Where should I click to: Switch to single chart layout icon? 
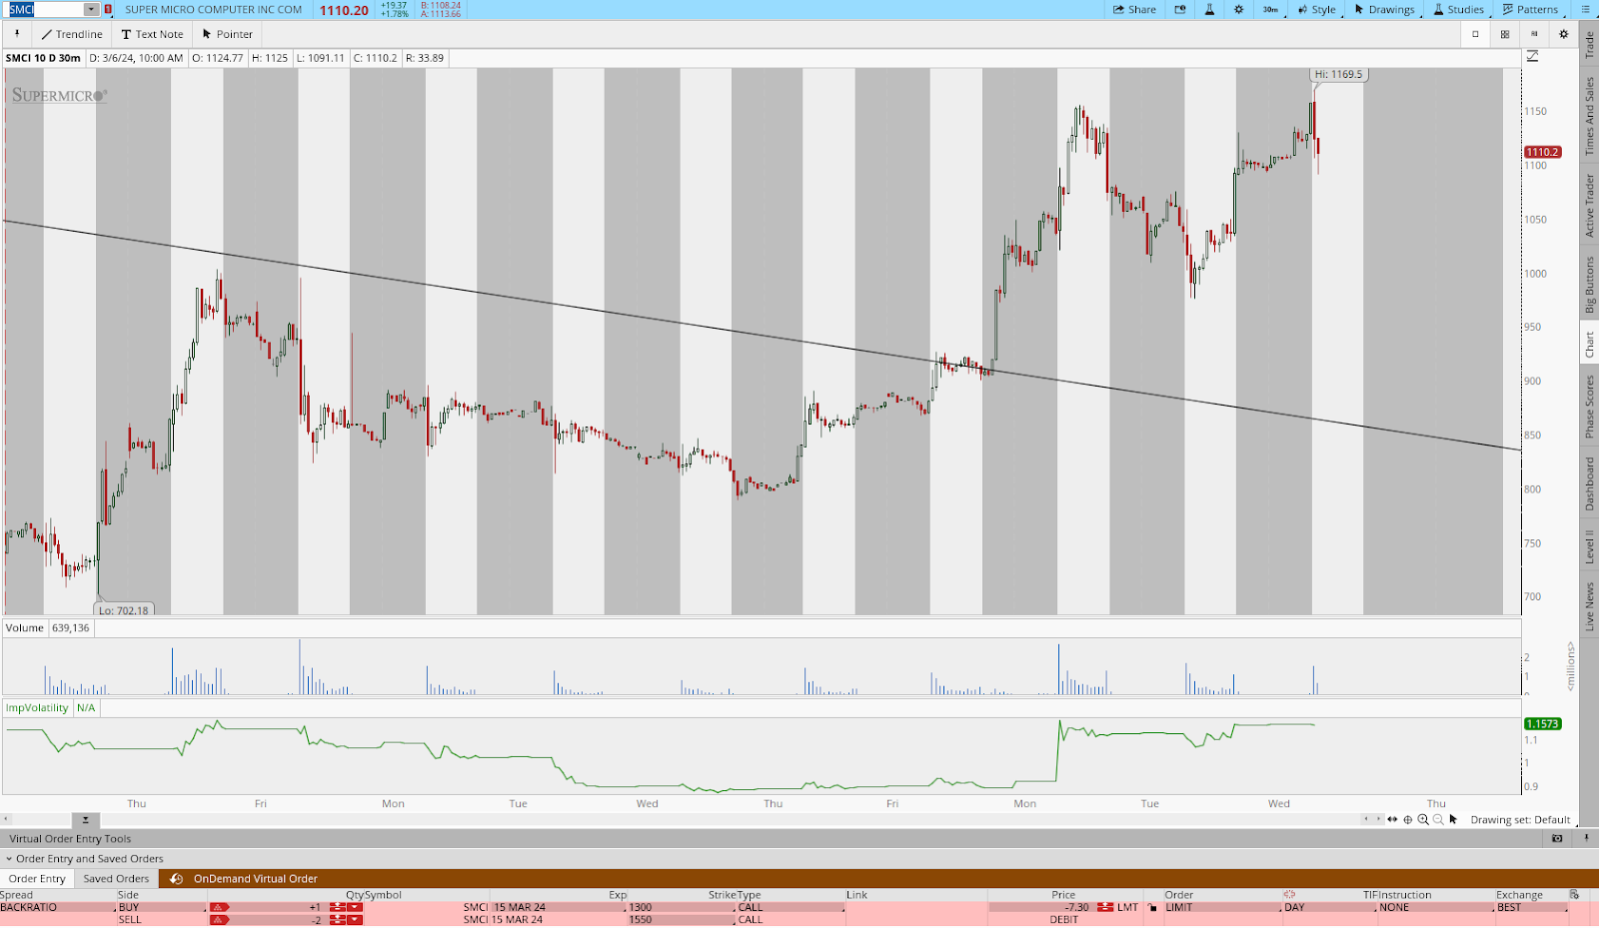(1475, 34)
